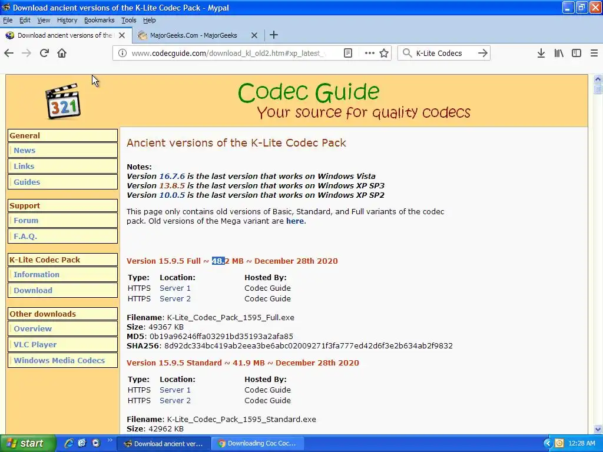Screen dimensions: 603x452
Task: Click the scrollbar down arrow
Action: point(598,429)
